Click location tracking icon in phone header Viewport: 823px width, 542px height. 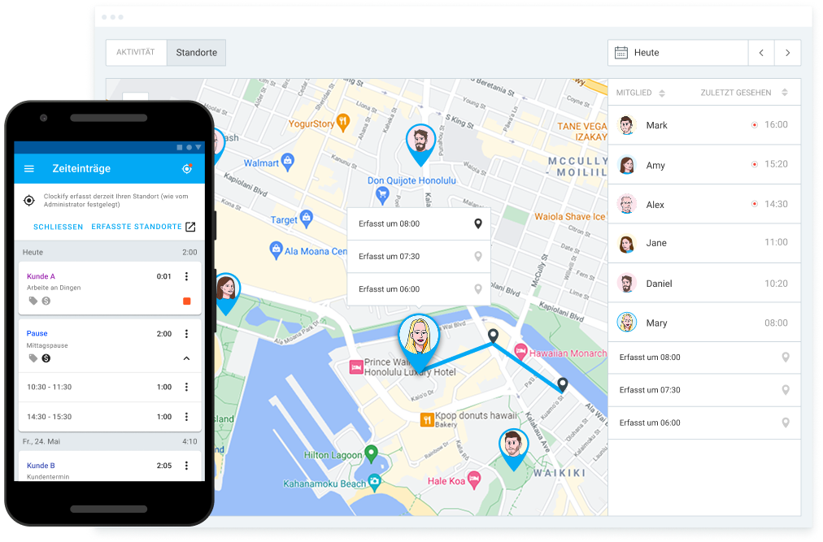(x=187, y=168)
